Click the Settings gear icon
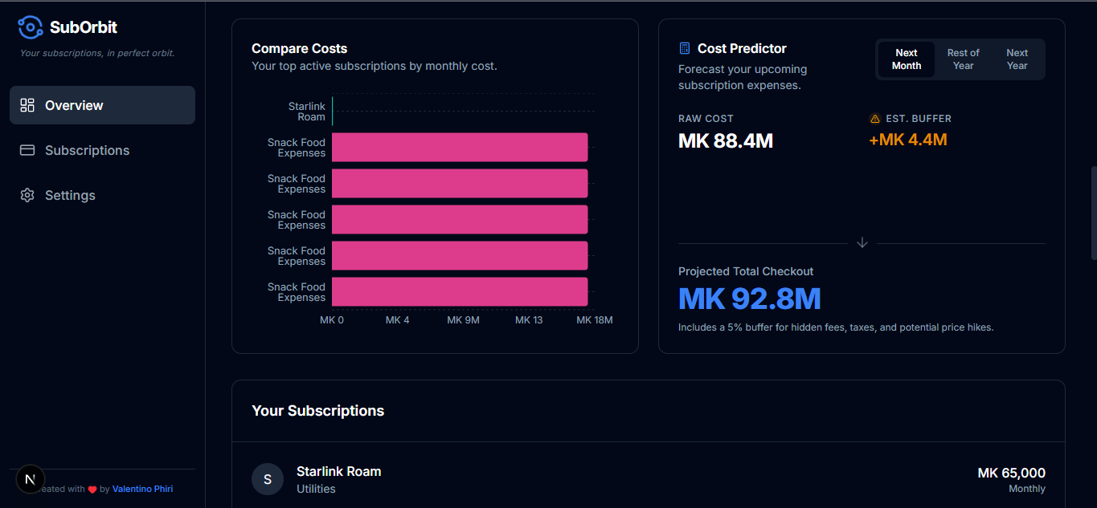 pyautogui.click(x=27, y=195)
